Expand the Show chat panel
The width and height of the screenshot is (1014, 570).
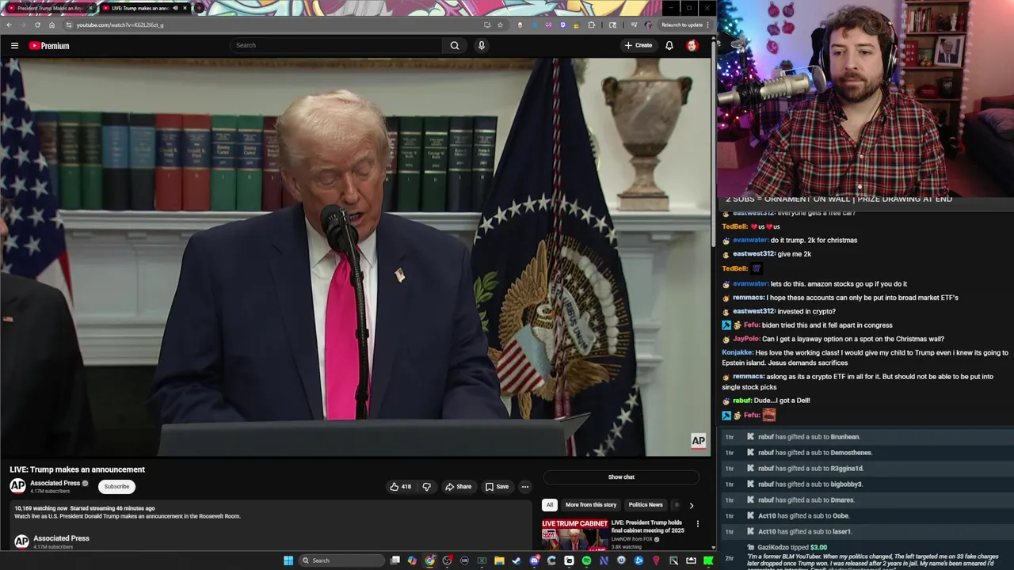(x=621, y=477)
